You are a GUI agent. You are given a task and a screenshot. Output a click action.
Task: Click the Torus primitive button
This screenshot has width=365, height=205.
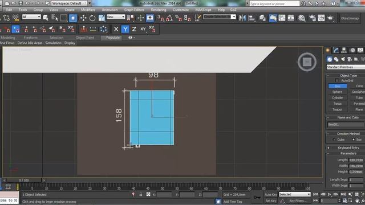(337, 104)
